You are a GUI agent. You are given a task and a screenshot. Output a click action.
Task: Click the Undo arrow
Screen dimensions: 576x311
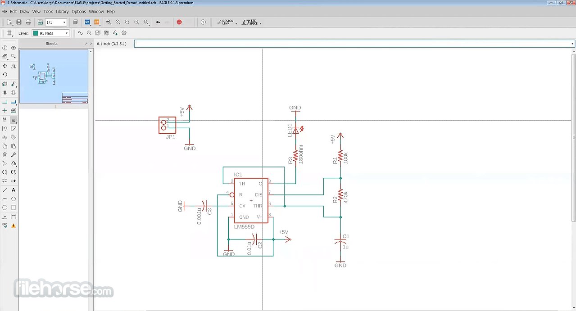(158, 22)
